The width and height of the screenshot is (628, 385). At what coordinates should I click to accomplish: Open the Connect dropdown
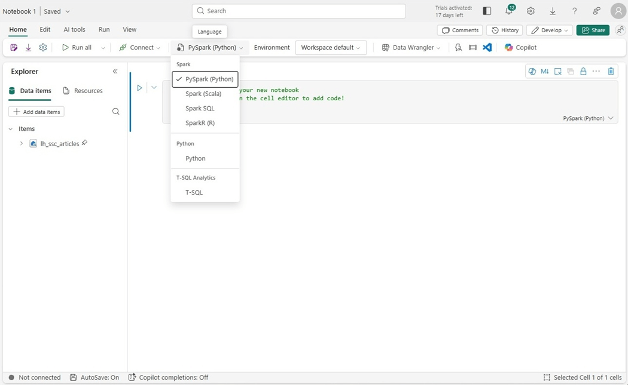139,48
